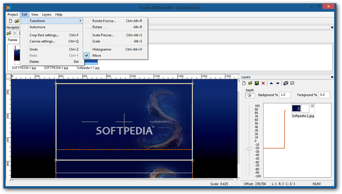Click Undo in the Edit menu

[52, 49]
